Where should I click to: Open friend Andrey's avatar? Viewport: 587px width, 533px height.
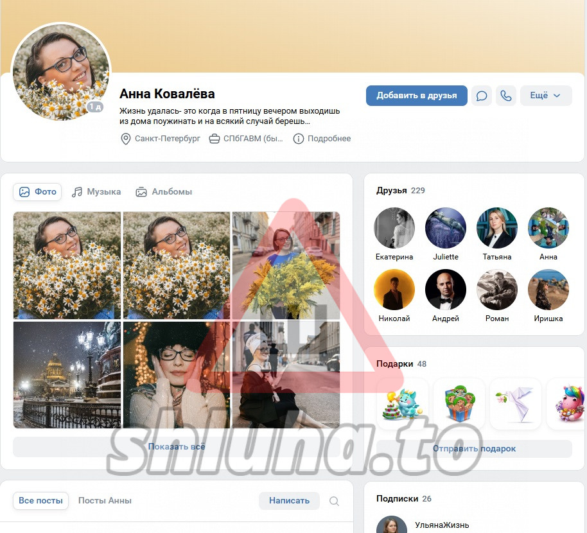pyautogui.click(x=446, y=290)
